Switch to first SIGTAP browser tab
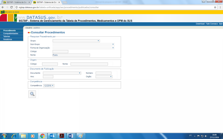 tap(16, 2)
